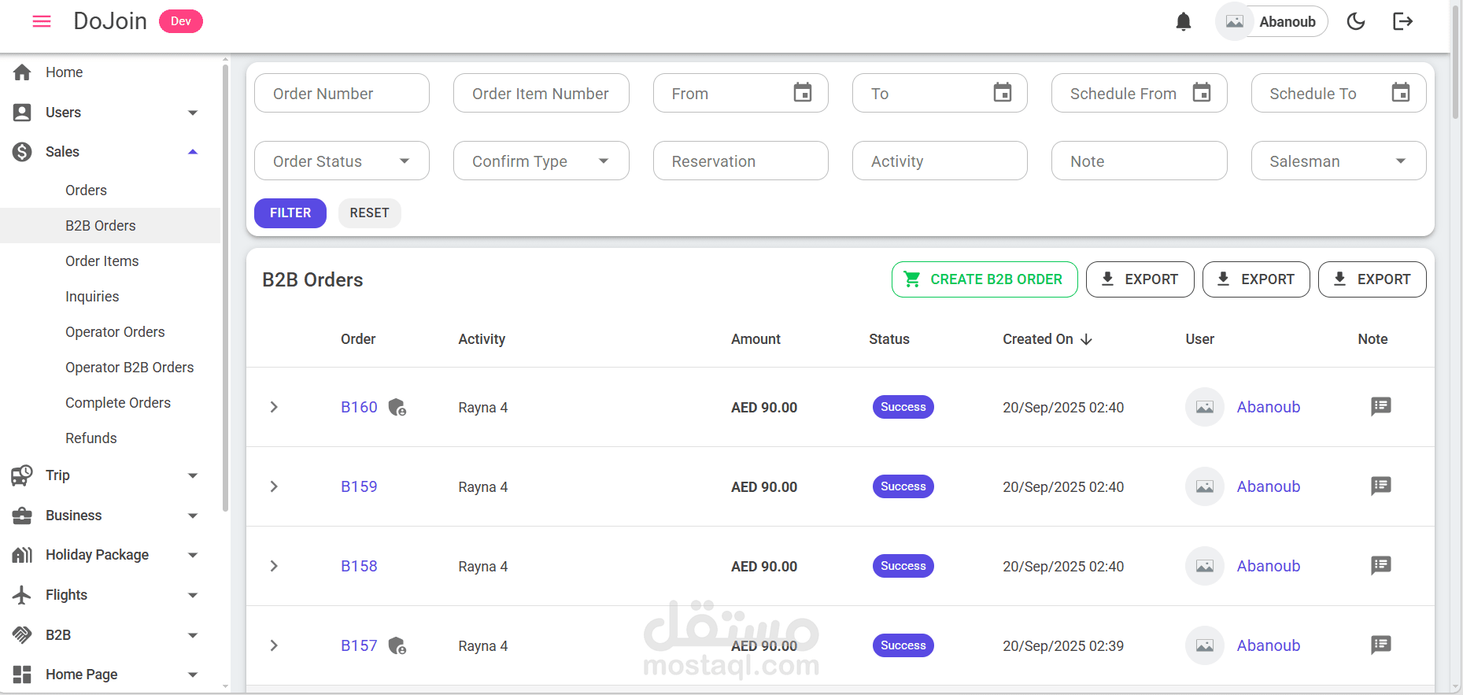Click the Success status badge for B160
1463x695 pixels.
[903, 407]
